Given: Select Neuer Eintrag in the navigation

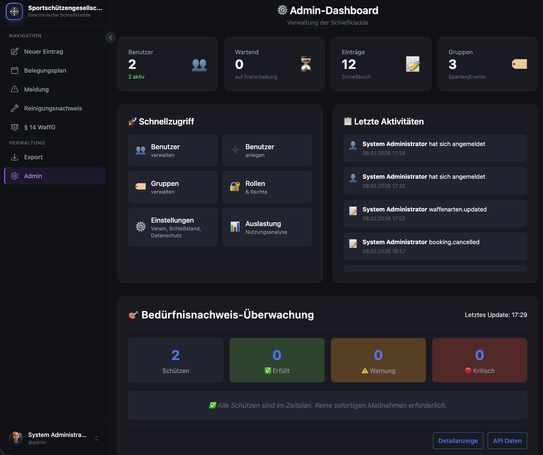Looking at the screenshot, I should tap(43, 51).
